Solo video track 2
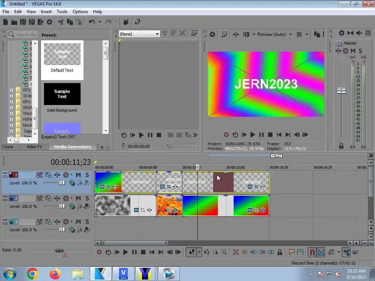Screen dimensions: 375x281 (x=87, y=198)
